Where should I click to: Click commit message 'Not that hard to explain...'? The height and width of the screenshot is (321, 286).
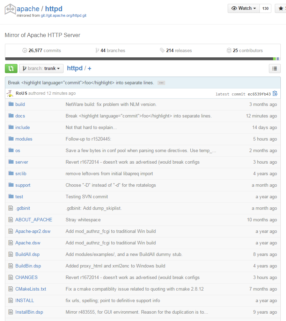[91, 128]
